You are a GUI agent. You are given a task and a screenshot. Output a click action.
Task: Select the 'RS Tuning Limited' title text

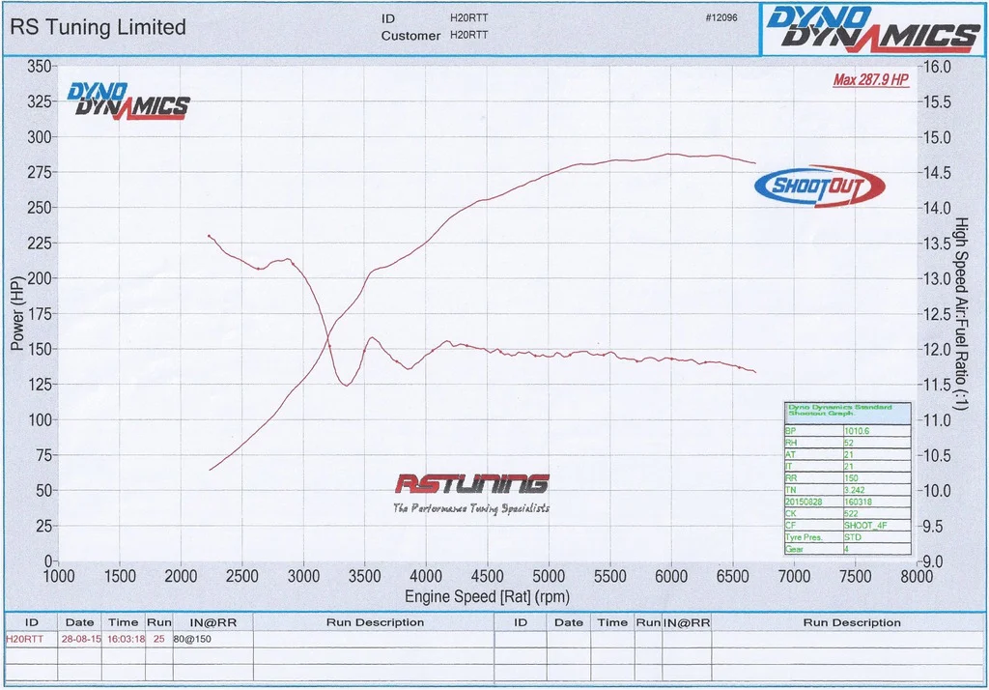tap(98, 27)
